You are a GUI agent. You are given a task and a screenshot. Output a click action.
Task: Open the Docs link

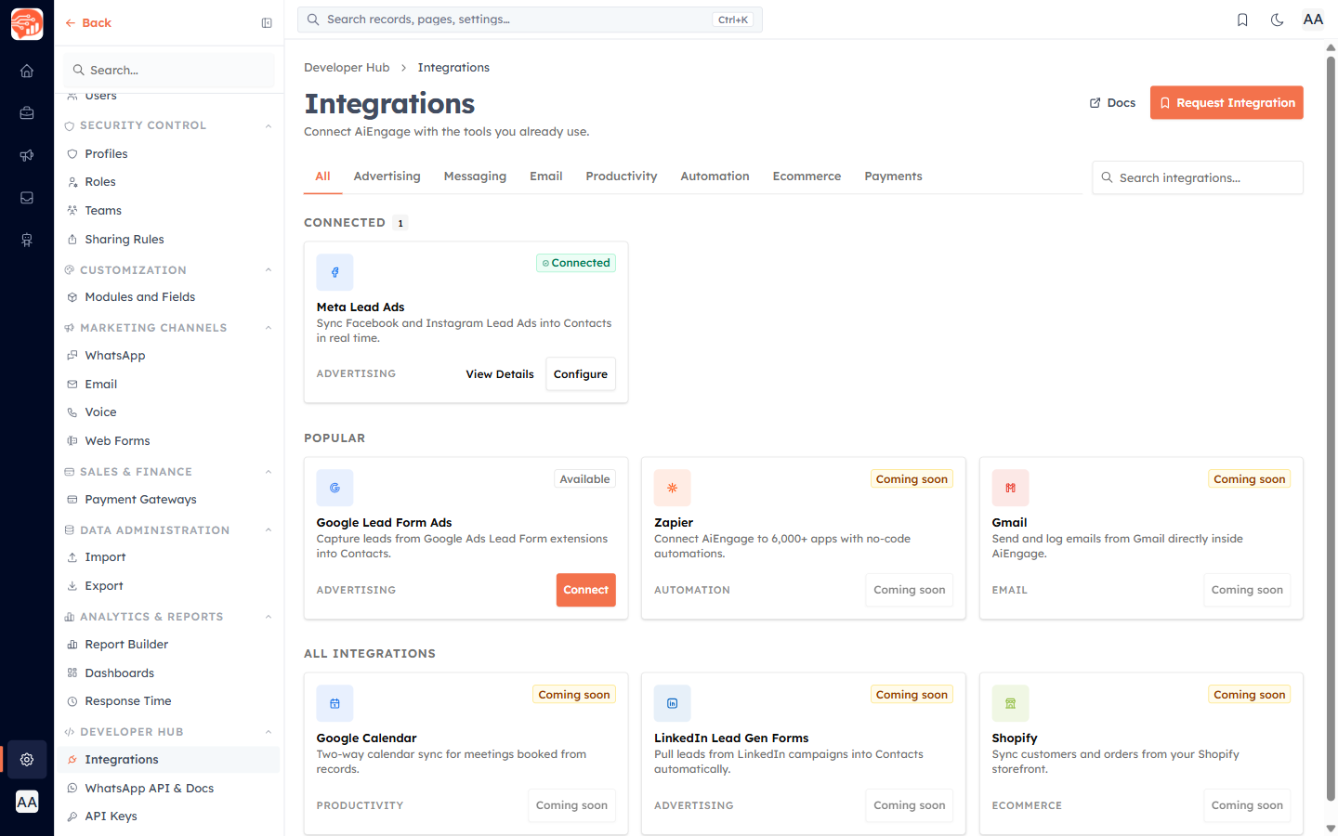(1113, 103)
